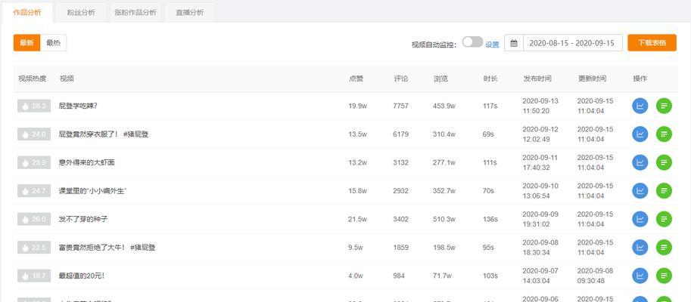Toggle the 视频自动监控 switch
Viewport: 691px width, 302px height.
(472, 42)
